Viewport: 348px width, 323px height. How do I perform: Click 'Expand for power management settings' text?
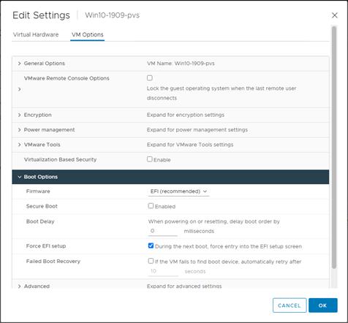coord(197,130)
